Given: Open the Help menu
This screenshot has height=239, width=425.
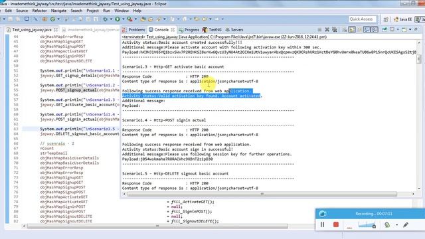Looking at the screenshot, I should pyautogui.click(x=137, y=11).
